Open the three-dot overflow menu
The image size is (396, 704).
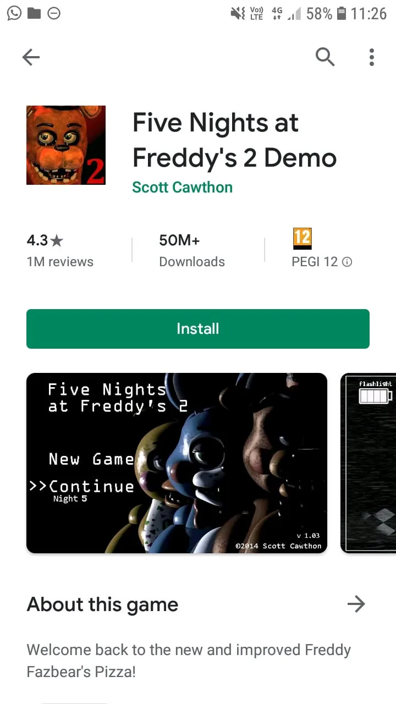372,57
